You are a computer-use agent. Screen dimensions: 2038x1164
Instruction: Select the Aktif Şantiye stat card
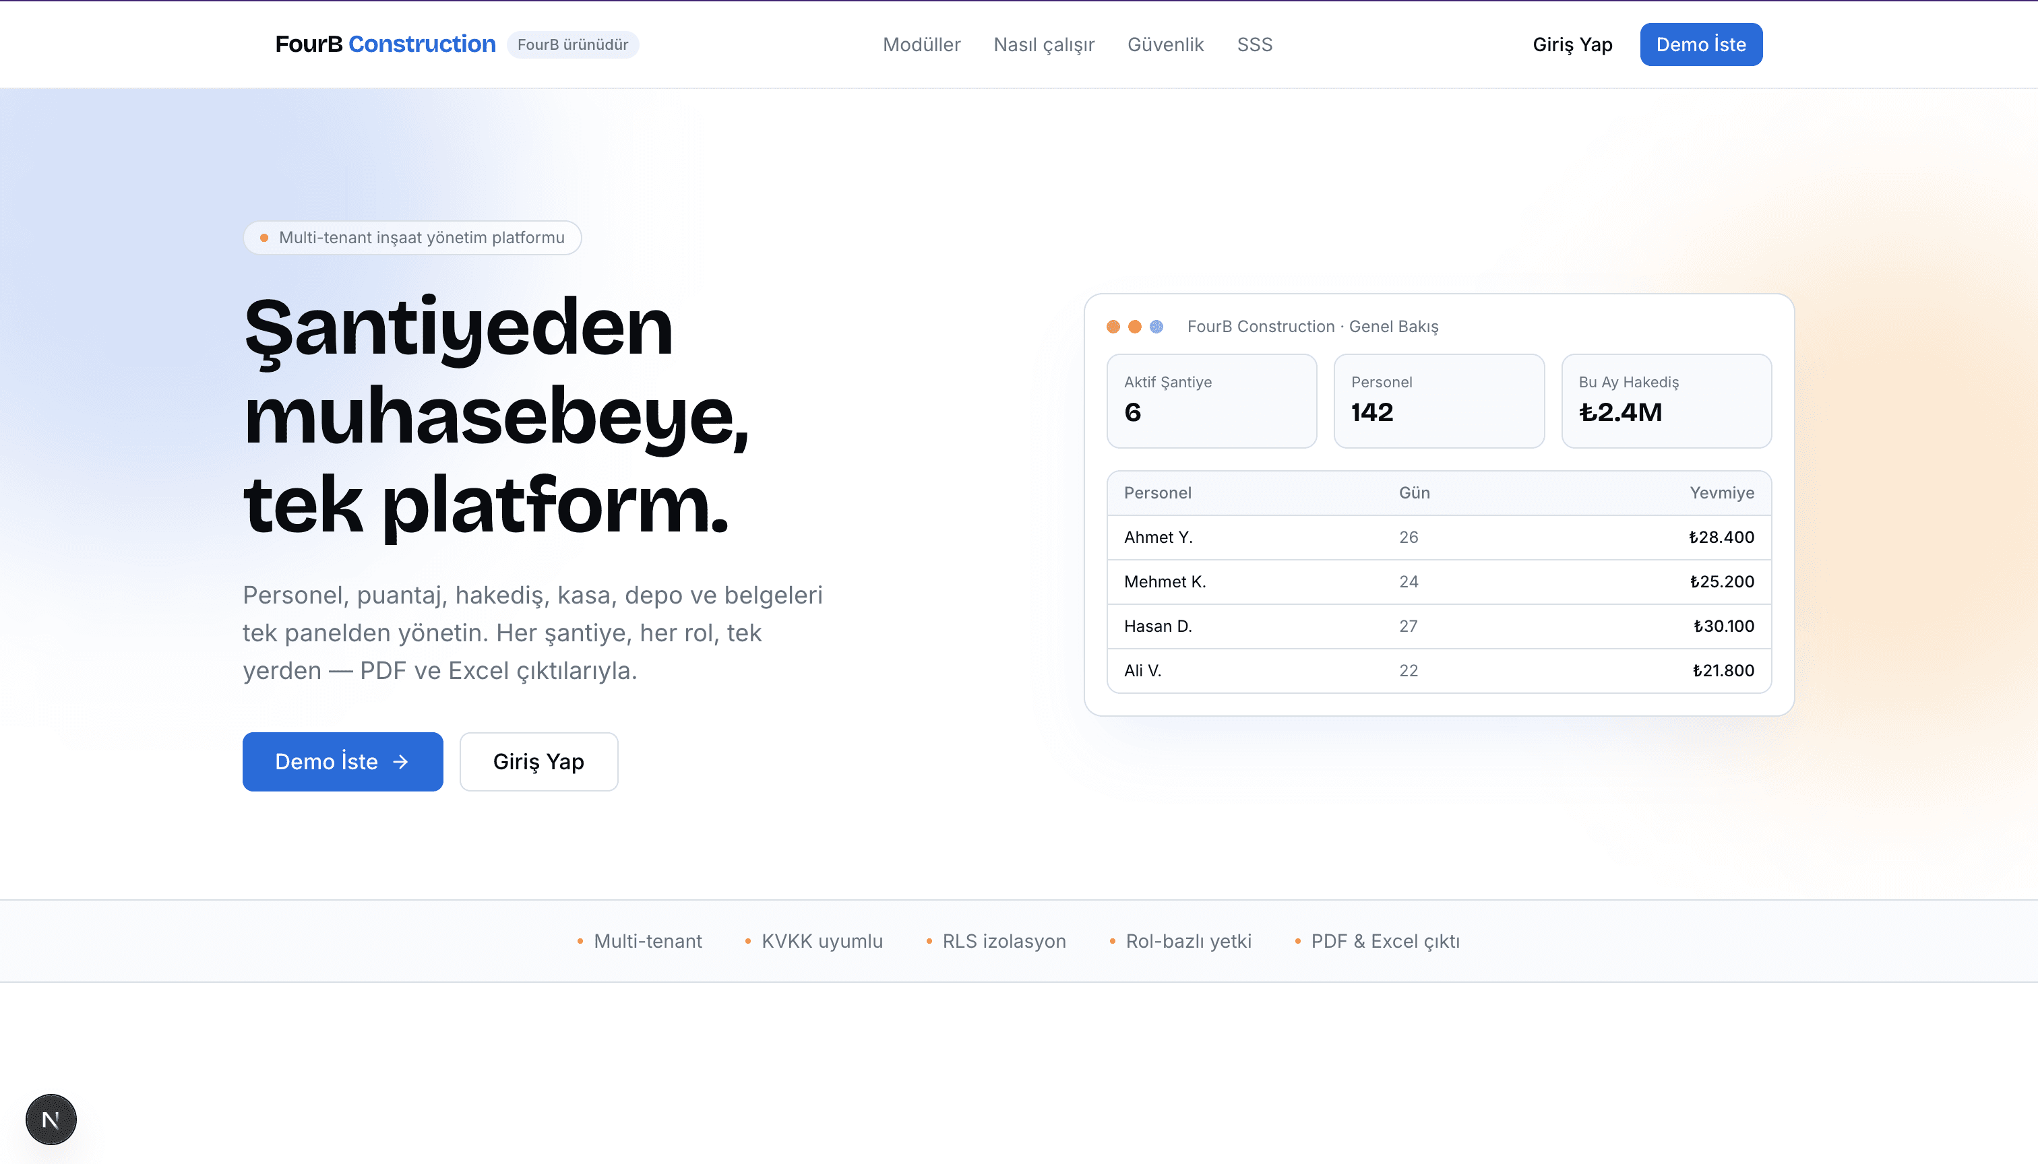(x=1211, y=401)
